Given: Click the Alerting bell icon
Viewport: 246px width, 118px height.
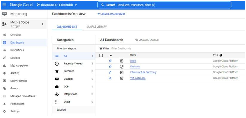Looking at the screenshot, I should [4, 73].
